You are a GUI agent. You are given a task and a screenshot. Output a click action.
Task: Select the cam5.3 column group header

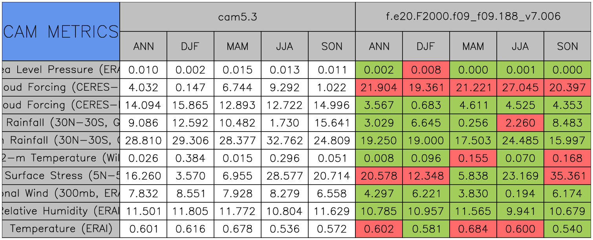(x=237, y=17)
